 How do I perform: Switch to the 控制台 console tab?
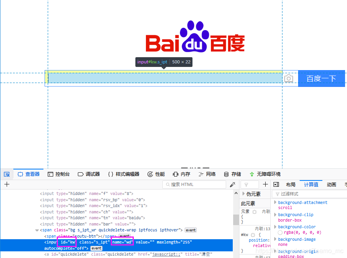(x=59, y=174)
